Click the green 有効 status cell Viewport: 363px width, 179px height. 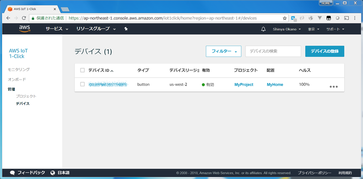tap(208, 85)
